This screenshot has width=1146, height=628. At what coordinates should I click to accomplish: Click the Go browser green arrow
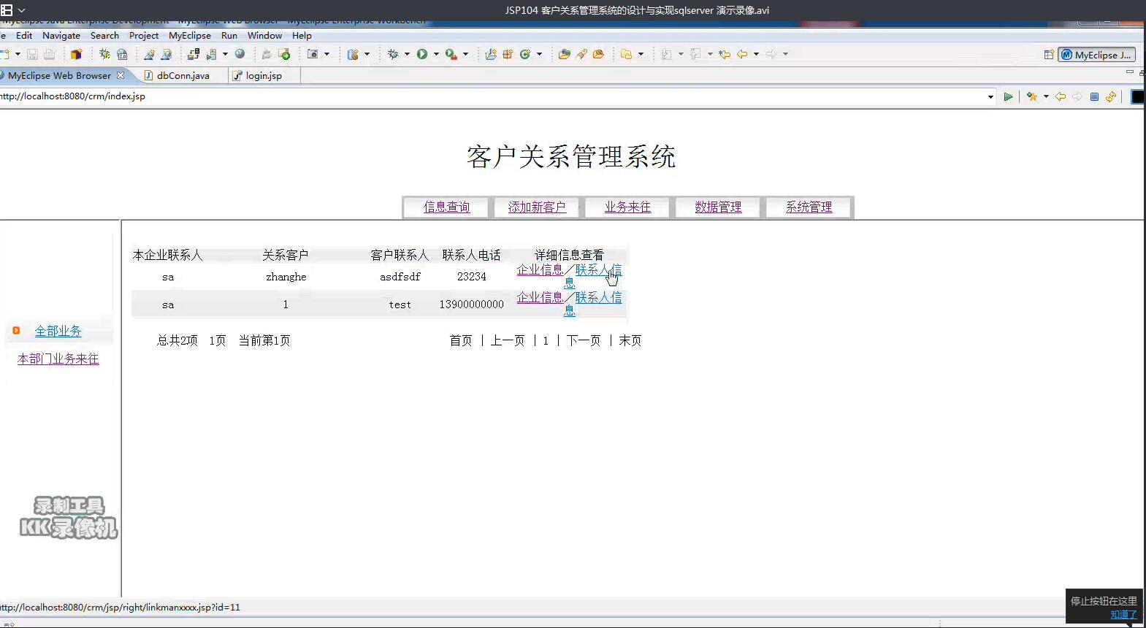coord(1008,96)
